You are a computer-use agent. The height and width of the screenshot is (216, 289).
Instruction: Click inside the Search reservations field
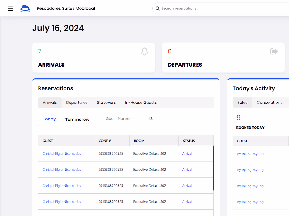click(x=184, y=8)
